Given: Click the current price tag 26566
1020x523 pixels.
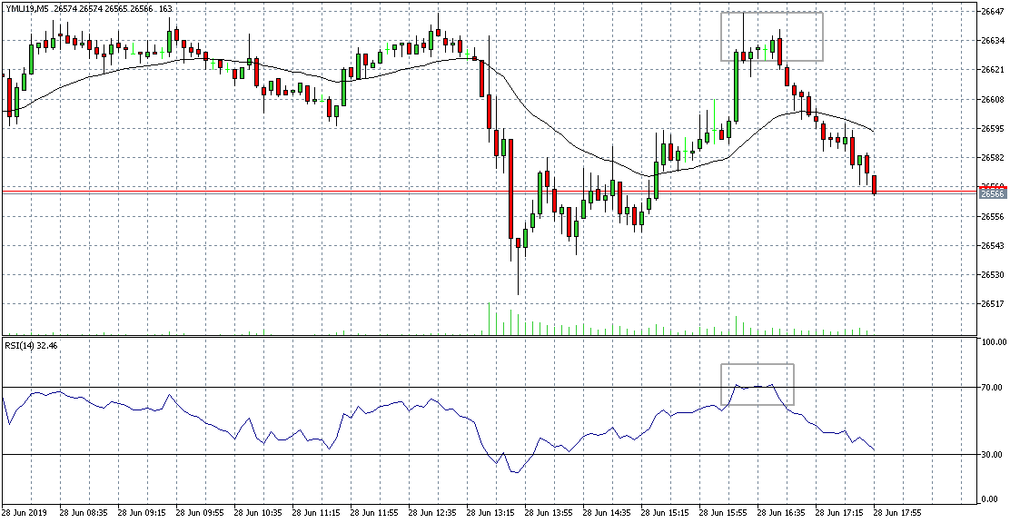Looking at the screenshot, I should click(993, 193).
